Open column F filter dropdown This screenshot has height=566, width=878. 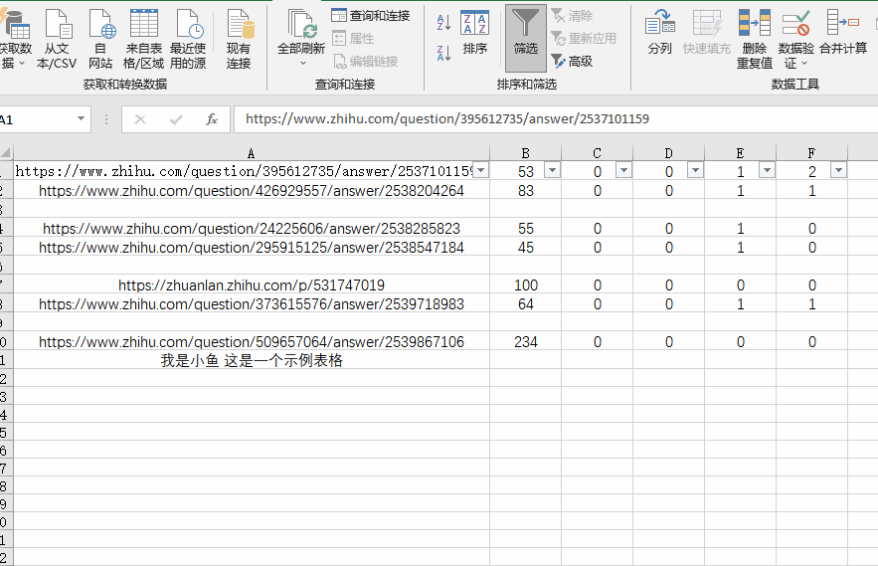838,170
